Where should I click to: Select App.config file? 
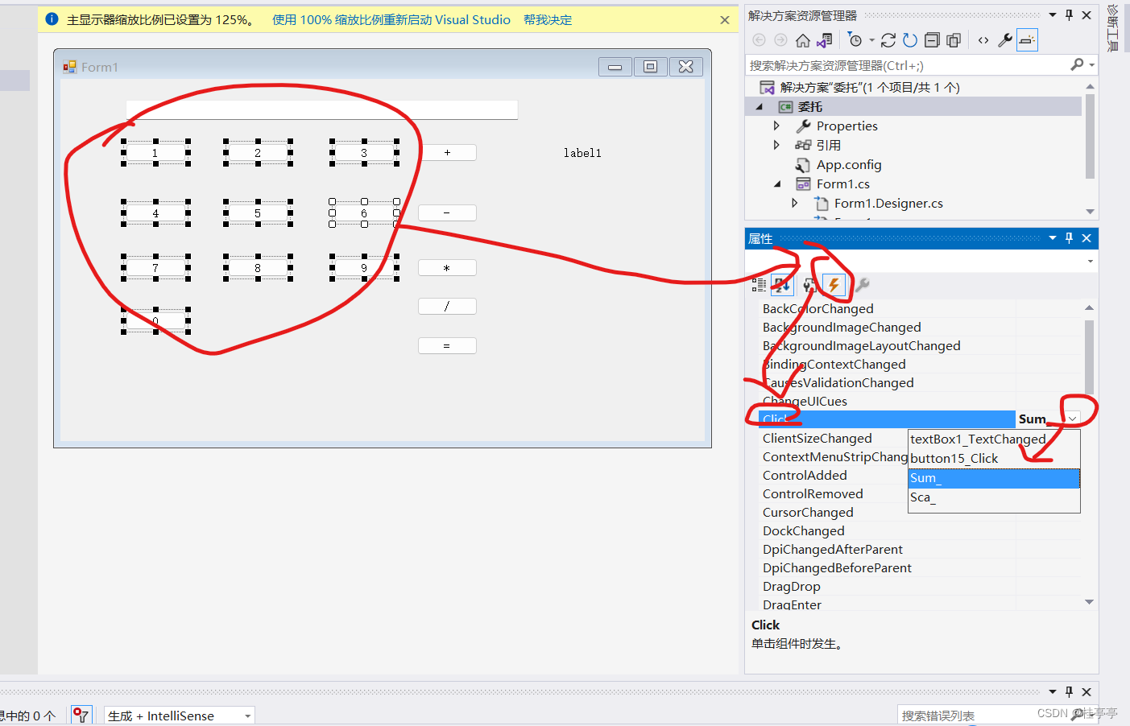click(849, 164)
